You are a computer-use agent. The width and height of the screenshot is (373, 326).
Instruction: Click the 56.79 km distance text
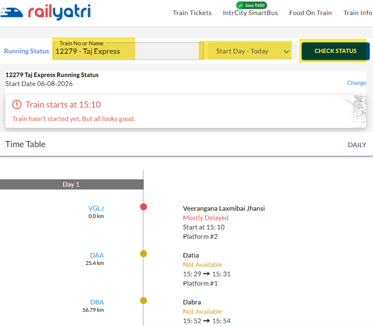tap(93, 310)
